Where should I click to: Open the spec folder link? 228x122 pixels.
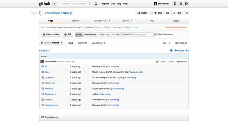tap(47, 72)
